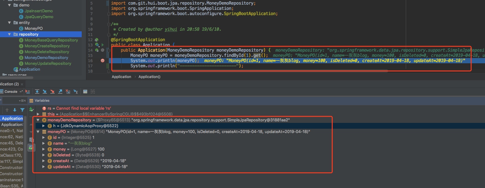
Task: Click the Run to Cursor icon
Action: 76,92
